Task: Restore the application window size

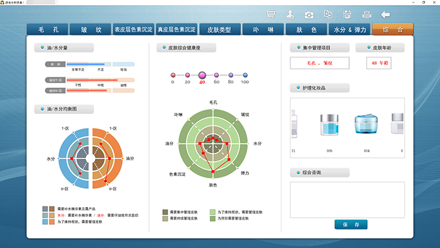Action: click(x=424, y=3)
